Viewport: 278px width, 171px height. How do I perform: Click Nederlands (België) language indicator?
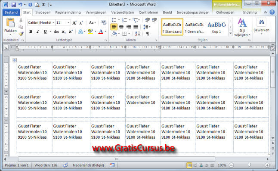(x=88, y=165)
